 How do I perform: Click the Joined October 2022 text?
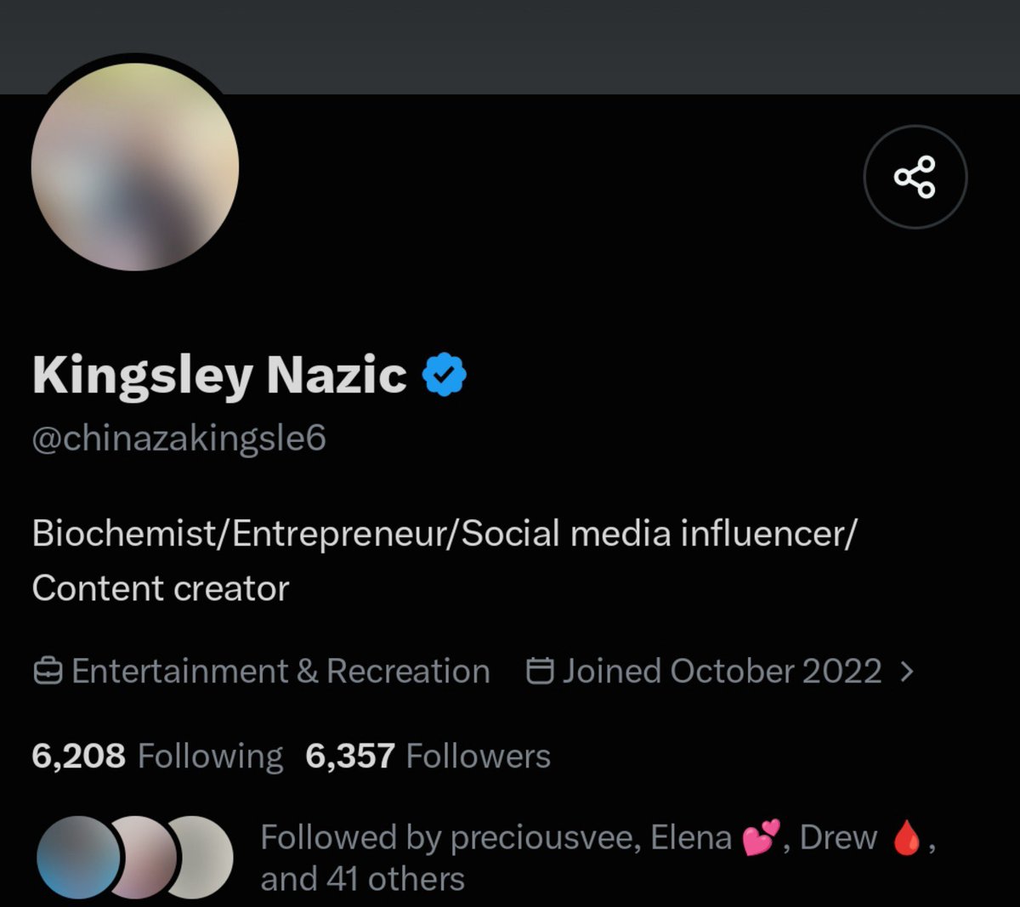tap(722, 672)
